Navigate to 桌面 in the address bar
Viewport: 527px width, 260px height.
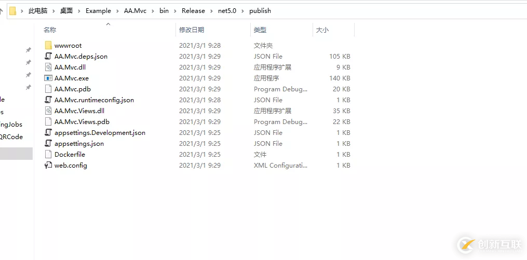pos(66,11)
